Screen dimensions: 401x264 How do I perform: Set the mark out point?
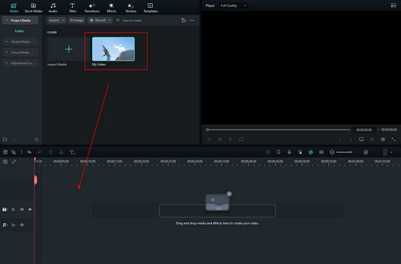(351, 139)
